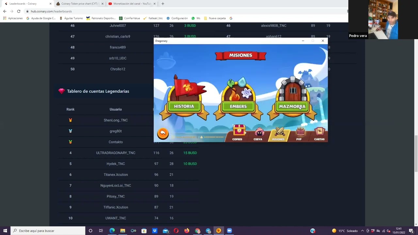Click Hydek_TNC user name

coord(116,164)
